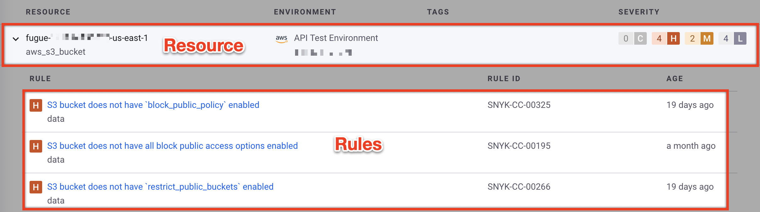
Task: Click the Environment column header
Action: point(305,12)
